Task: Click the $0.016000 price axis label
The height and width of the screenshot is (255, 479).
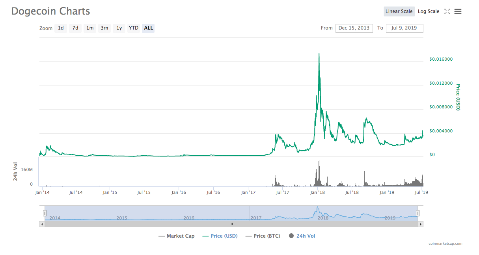Action: click(441, 59)
